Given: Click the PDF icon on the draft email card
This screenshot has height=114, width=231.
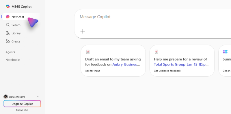Looking at the screenshot, I should pos(88,52).
